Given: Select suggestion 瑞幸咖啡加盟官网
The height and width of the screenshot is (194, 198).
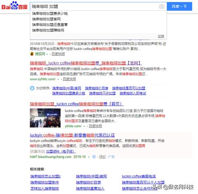Looking at the screenshot, I should 46,19.
